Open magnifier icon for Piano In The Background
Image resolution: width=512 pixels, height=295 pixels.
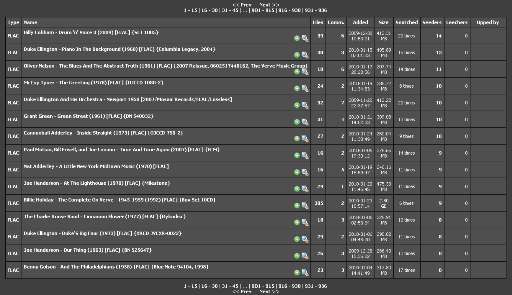(x=305, y=55)
